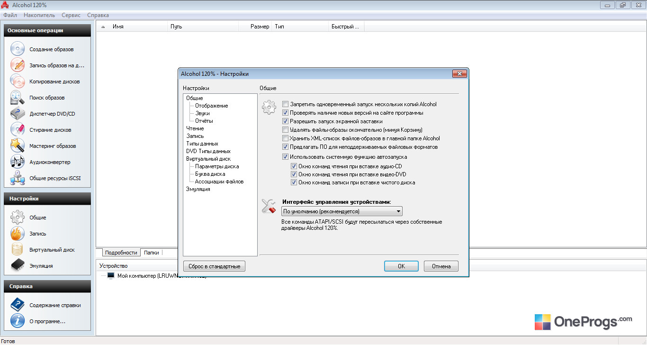The image size is (647, 345).
Task: Click the Содержание справки book icon
Action: 18,305
